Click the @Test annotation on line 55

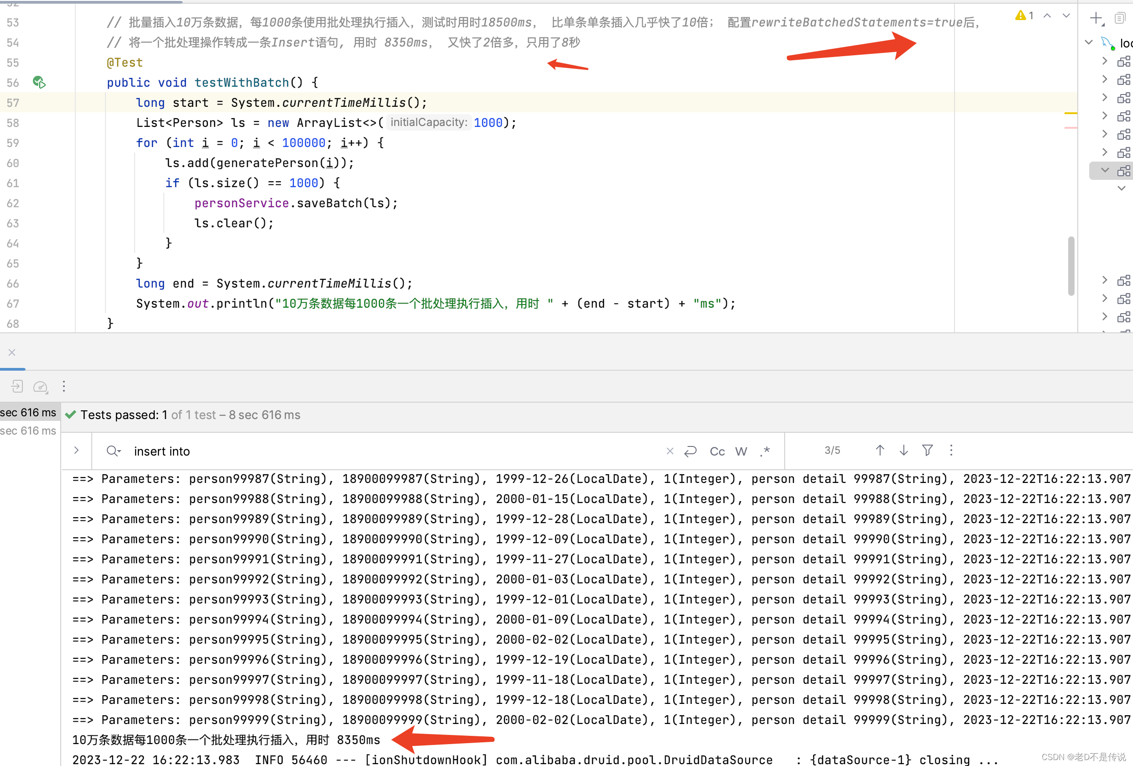pyautogui.click(x=125, y=63)
